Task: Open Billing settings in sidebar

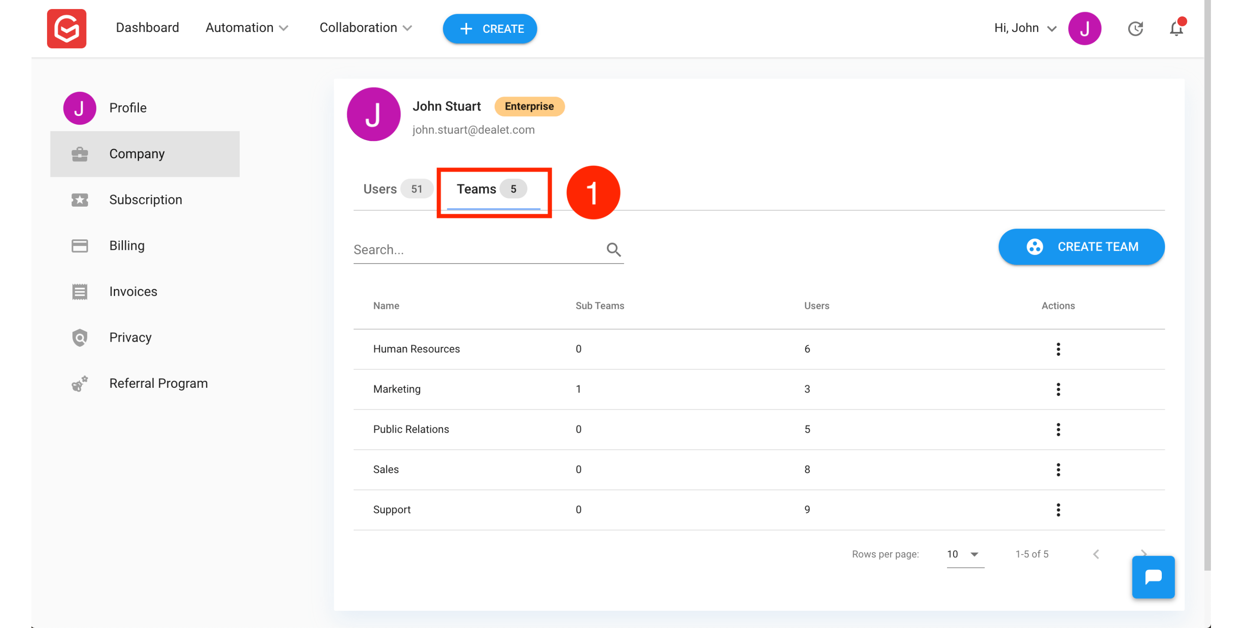Action: pos(126,245)
